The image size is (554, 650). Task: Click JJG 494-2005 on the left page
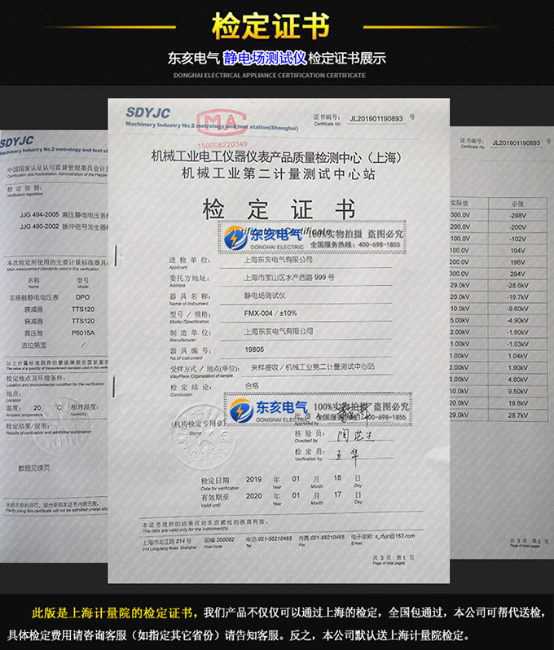[39, 215]
